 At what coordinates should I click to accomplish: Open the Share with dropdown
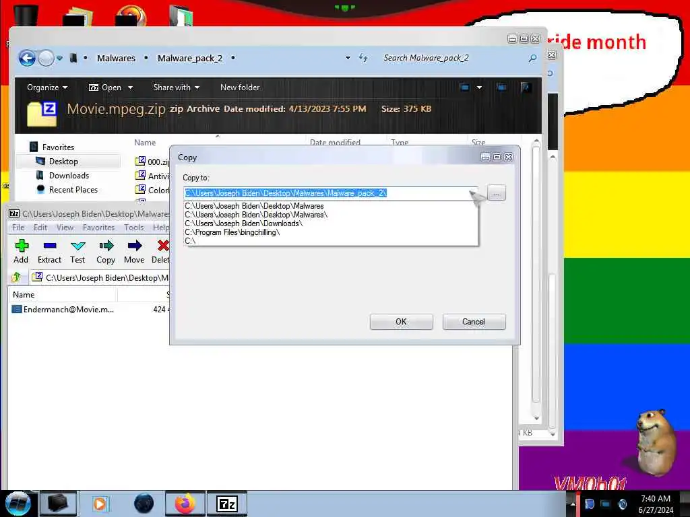176,88
